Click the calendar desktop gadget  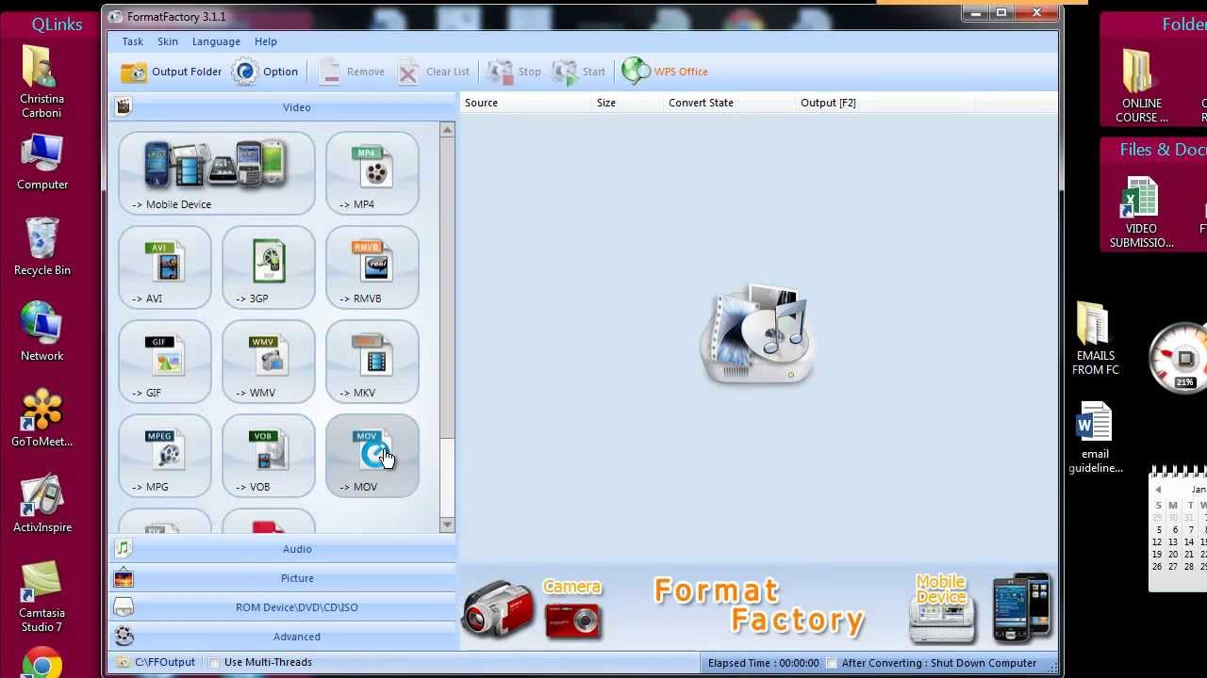pos(1178,528)
